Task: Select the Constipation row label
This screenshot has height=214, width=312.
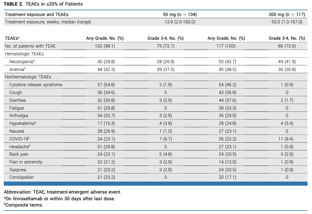Action: (x=22, y=177)
